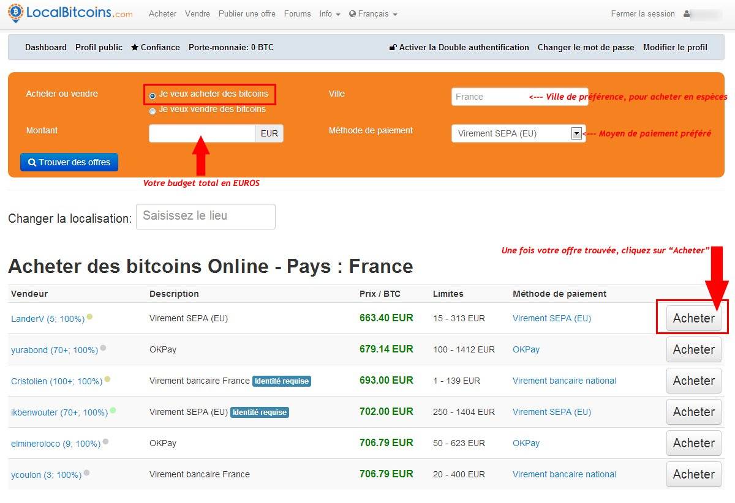The width and height of the screenshot is (735, 503).
Task: Click limits '250 - 1404 EUR'
Action: click(x=464, y=412)
